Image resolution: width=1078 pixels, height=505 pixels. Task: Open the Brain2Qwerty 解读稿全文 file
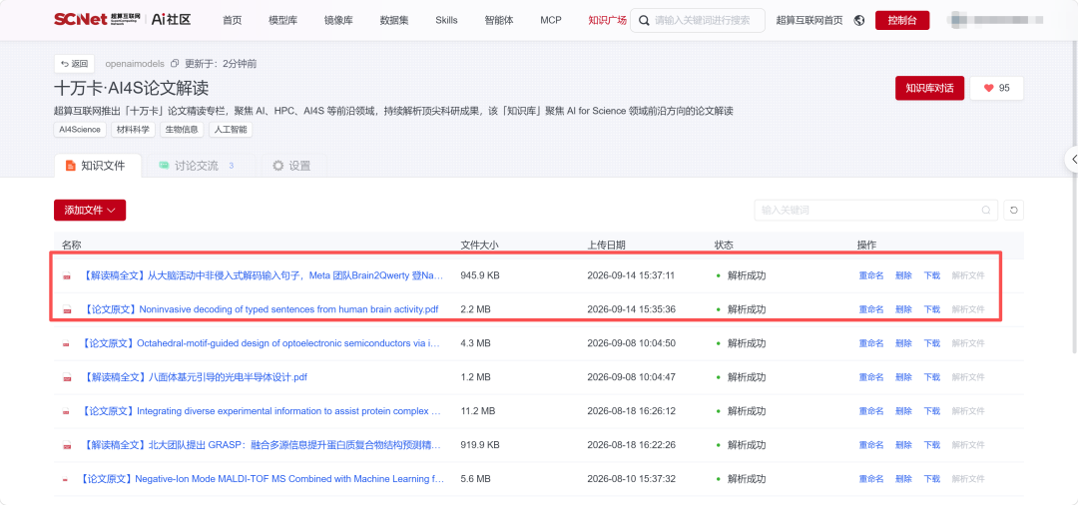point(264,275)
